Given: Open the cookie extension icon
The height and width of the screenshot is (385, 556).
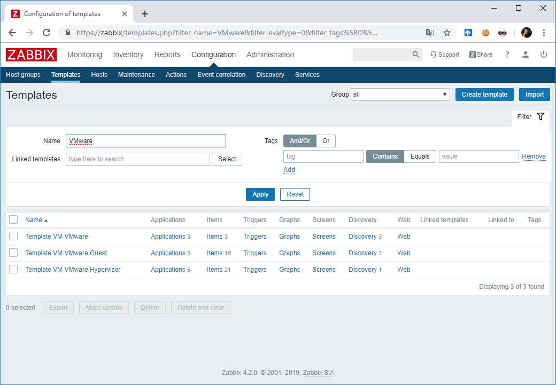Looking at the screenshot, I should (485, 33).
